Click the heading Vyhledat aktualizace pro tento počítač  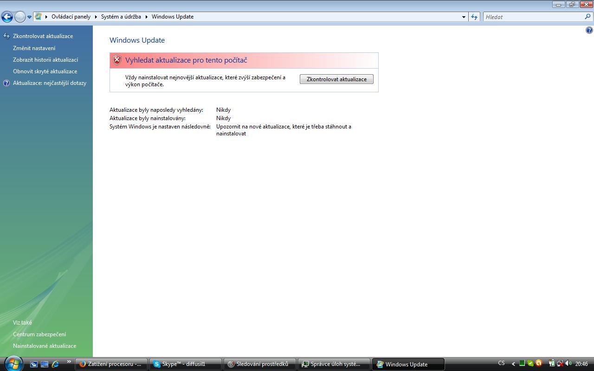pos(186,60)
